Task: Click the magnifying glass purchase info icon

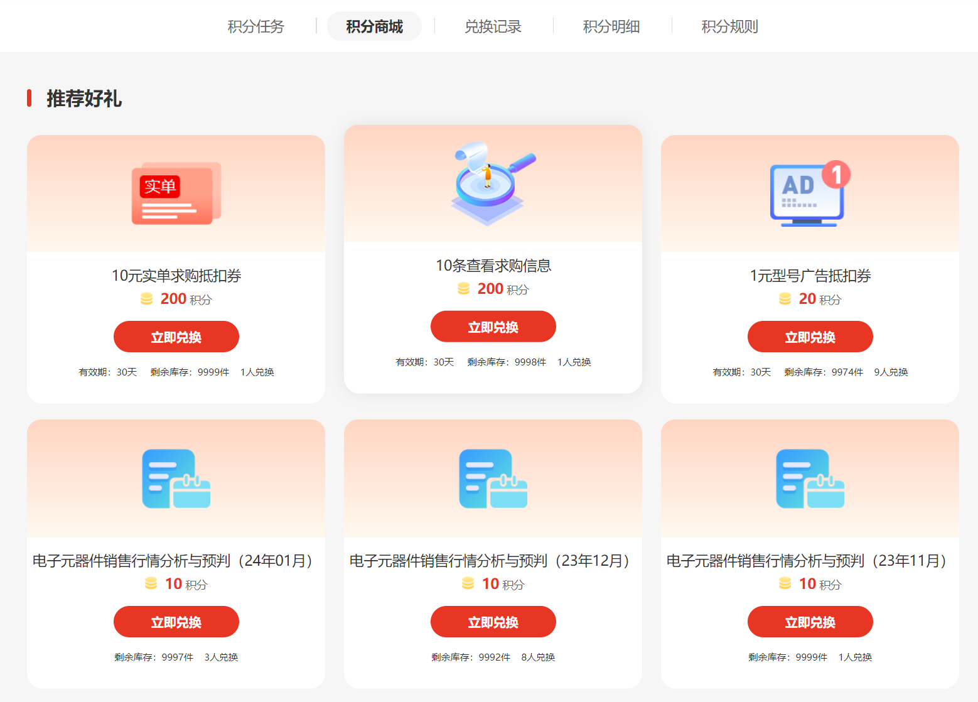Action: click(x=493, y=183)
